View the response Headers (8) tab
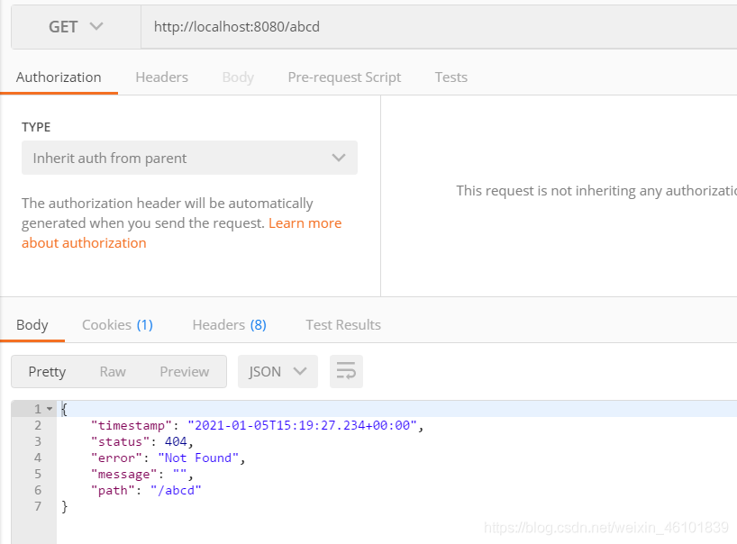The width and height of the screenshot is (737, 544). (x=229, y=324)
